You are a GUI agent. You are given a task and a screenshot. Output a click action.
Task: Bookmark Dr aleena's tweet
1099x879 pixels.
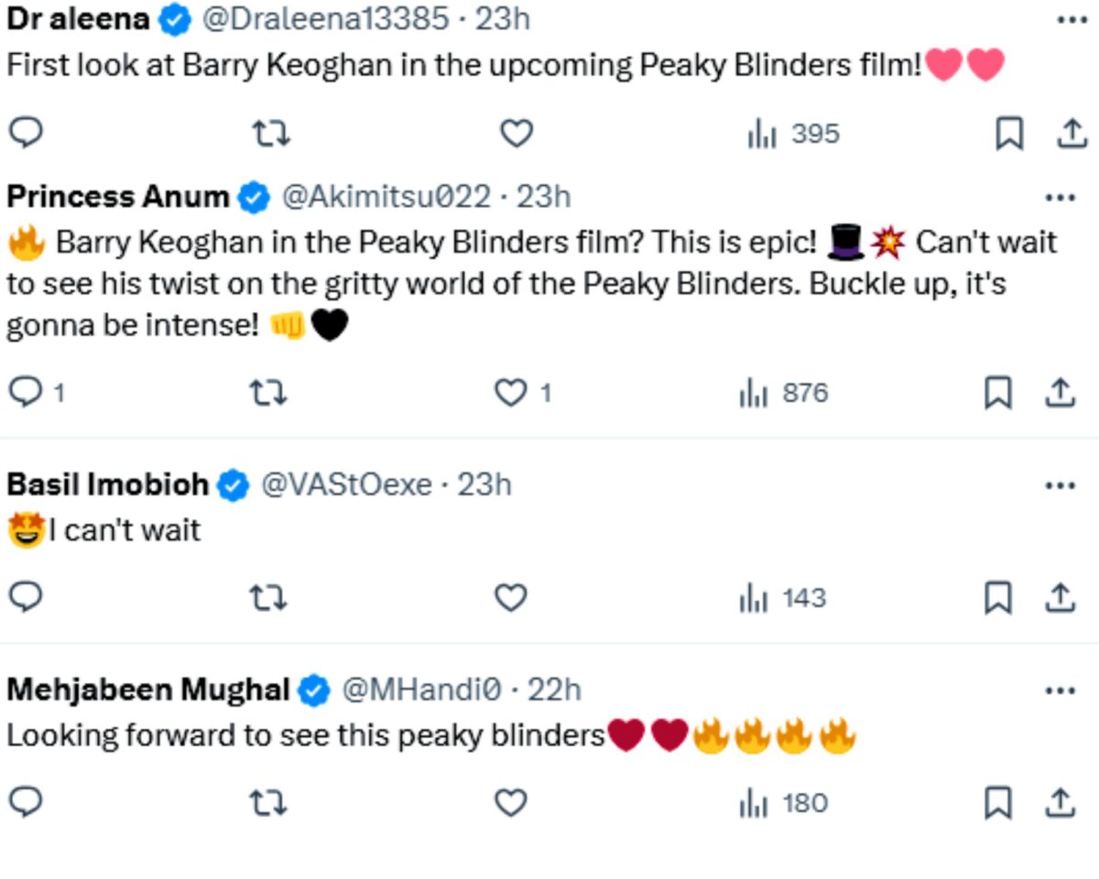click(1008, 135)
